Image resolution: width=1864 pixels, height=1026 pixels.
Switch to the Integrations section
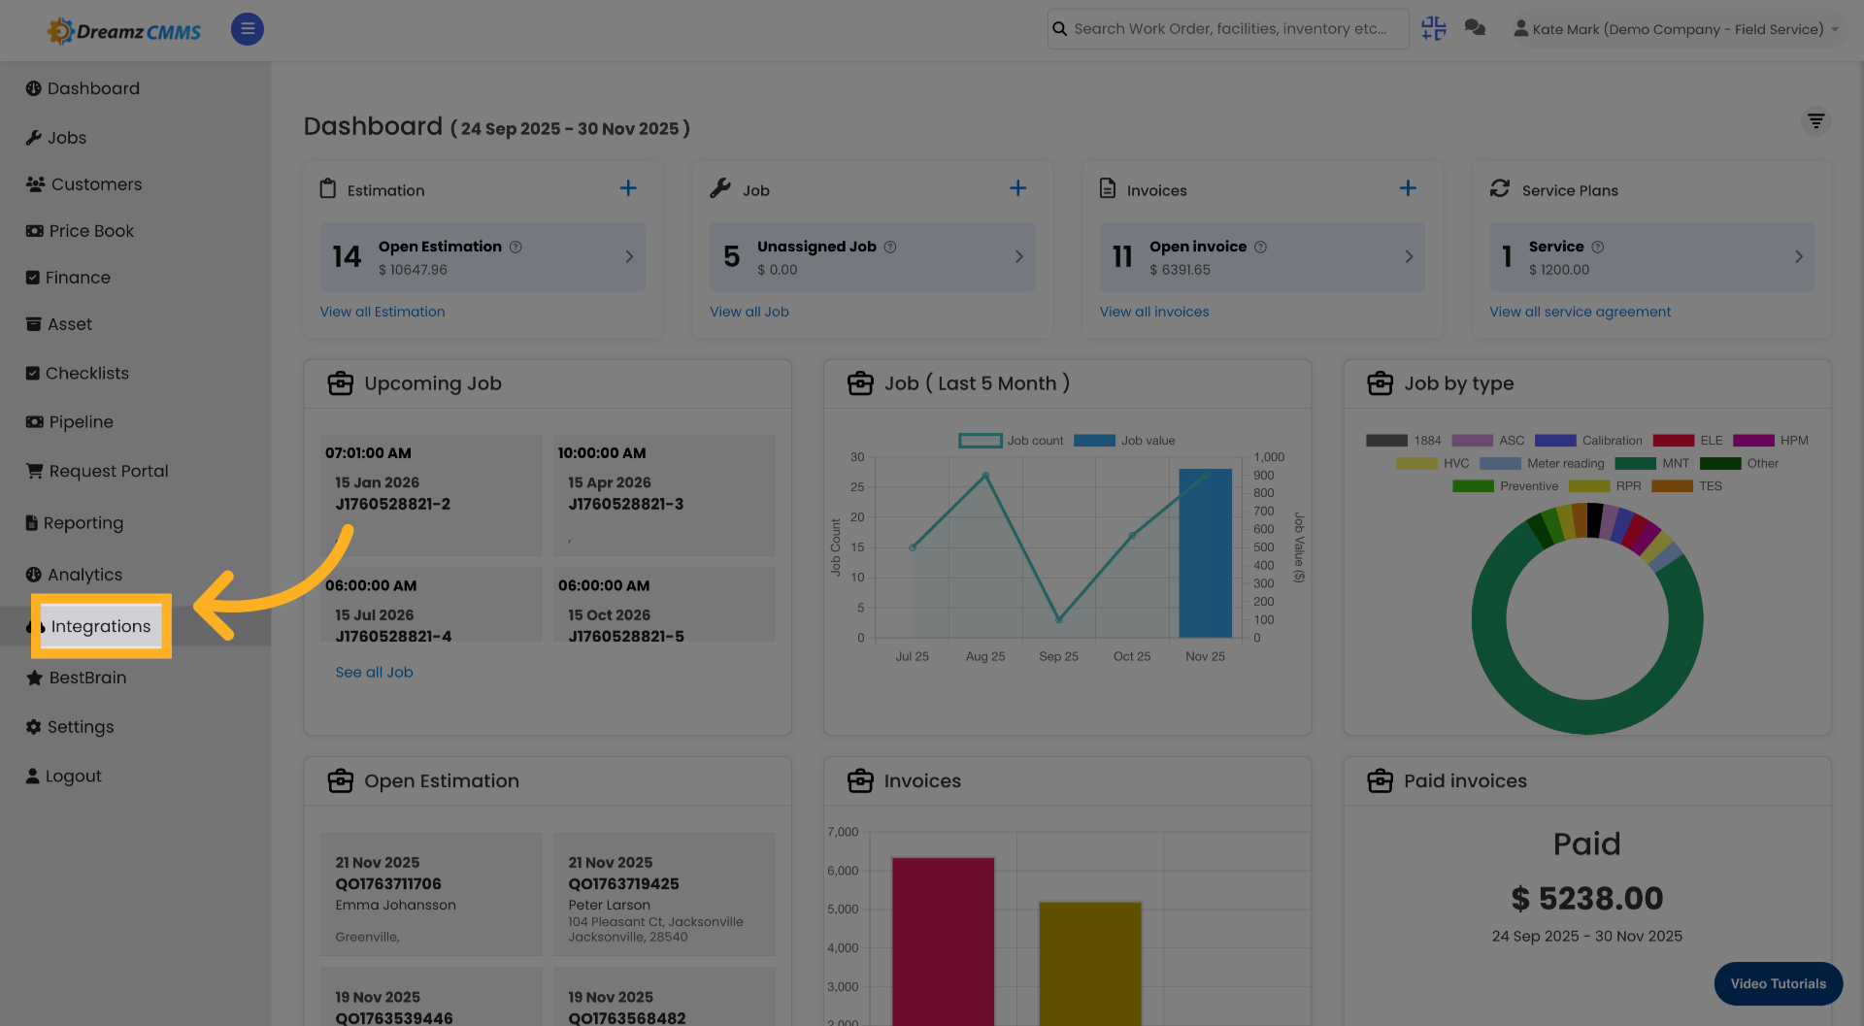point(101,626)
